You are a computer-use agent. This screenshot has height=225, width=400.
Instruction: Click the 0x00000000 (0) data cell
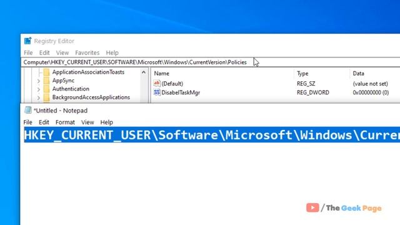(x=371, y=92)
